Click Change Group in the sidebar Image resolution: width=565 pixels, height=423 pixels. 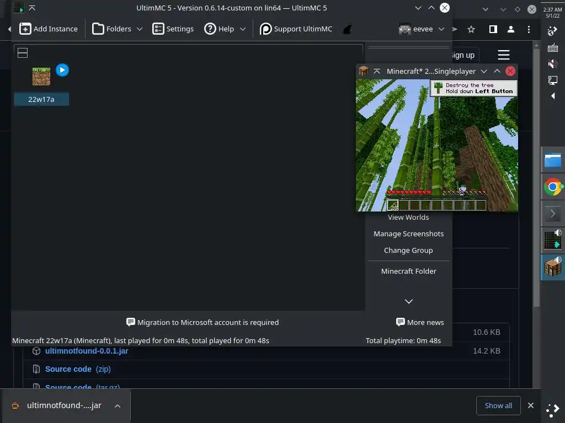coord(408,251)
